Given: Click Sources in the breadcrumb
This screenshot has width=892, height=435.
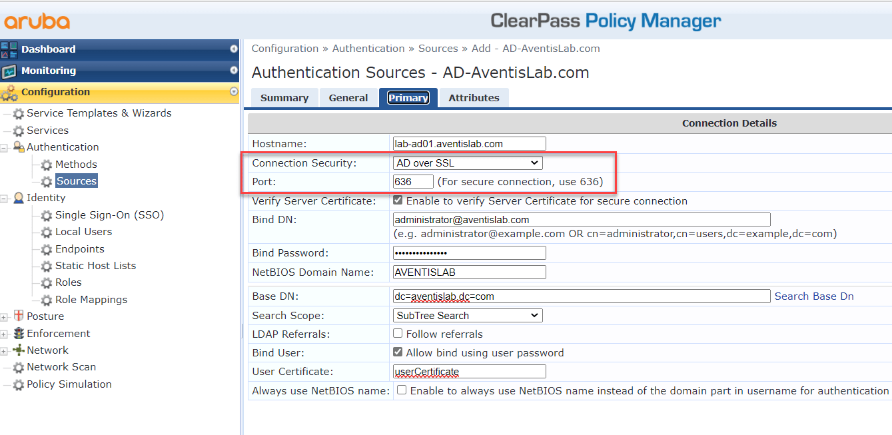Looking at the screenshot, I should [438, 49].
